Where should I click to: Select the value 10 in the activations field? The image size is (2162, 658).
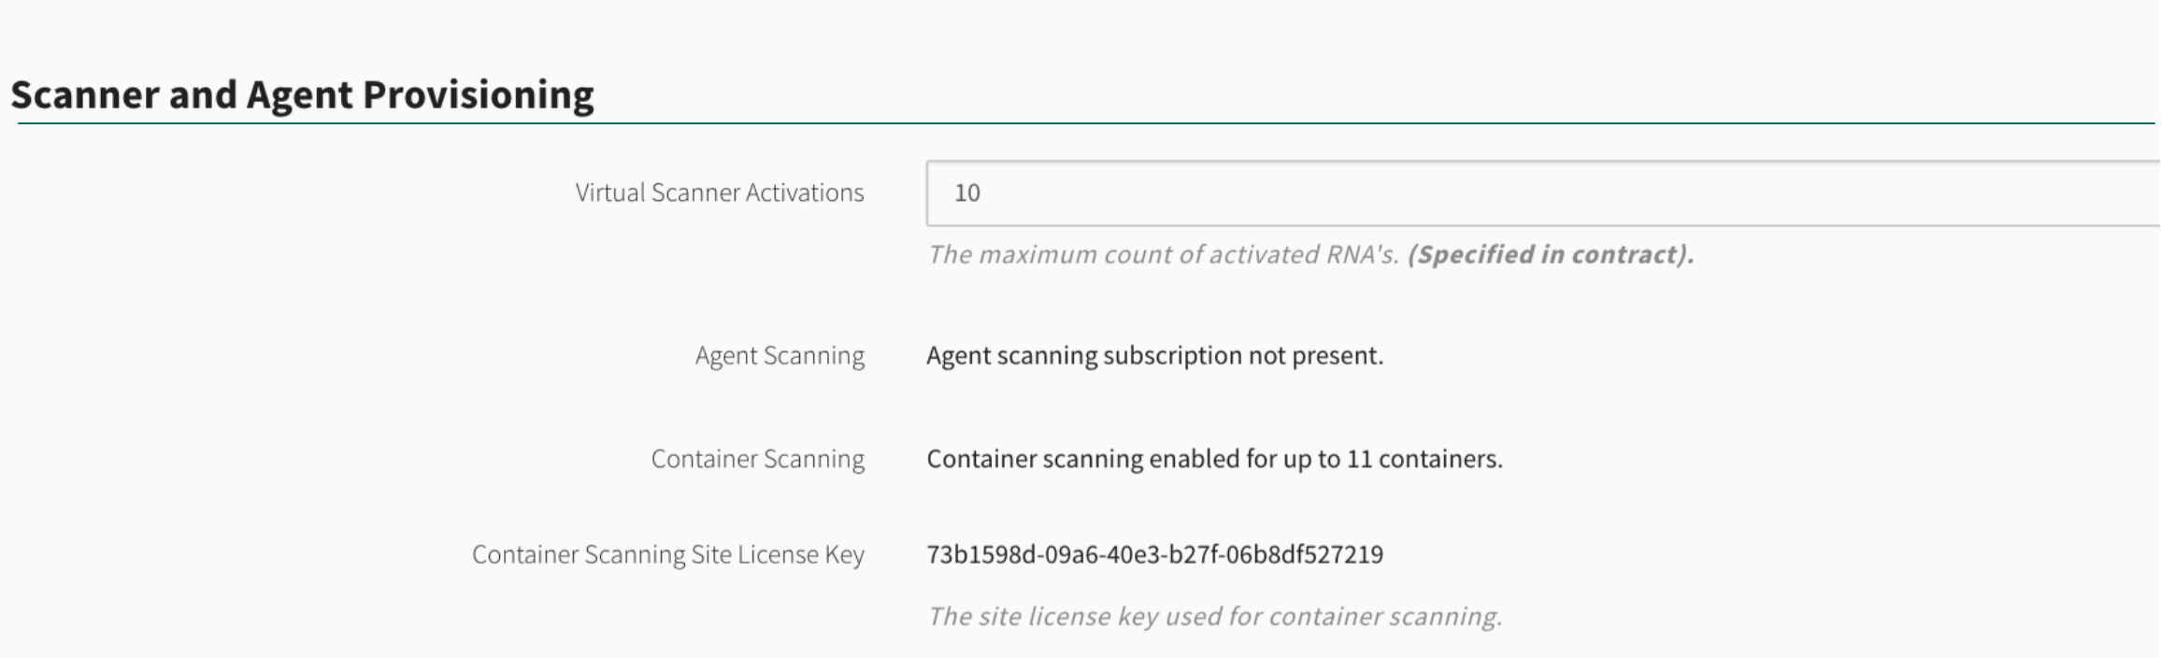tap(966, 193)
